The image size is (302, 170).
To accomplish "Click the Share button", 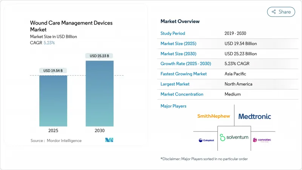I will click(x=281, y=12).
